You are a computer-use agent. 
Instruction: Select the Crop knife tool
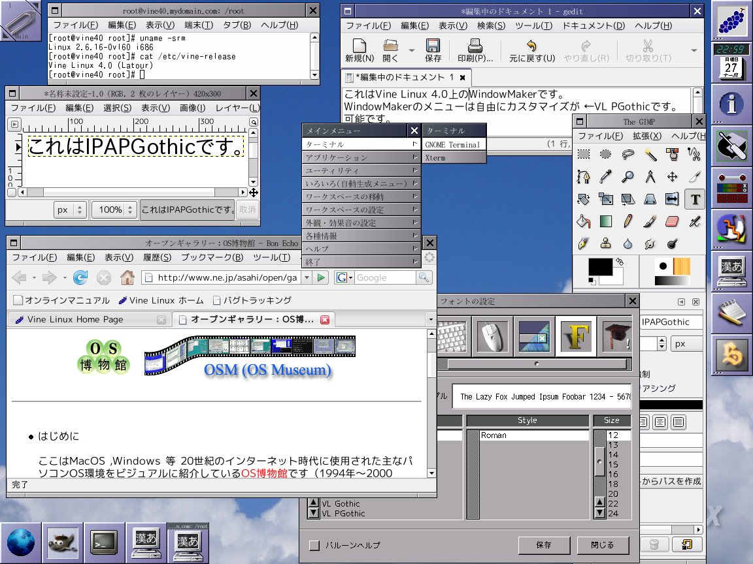pos(694,177)
